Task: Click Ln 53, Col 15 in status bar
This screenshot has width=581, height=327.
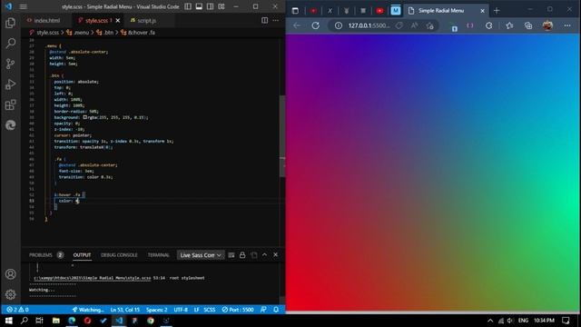Action: point(125,309)
